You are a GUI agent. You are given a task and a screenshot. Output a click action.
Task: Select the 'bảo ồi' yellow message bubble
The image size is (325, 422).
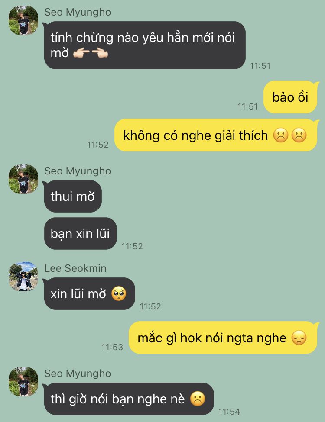290,97
